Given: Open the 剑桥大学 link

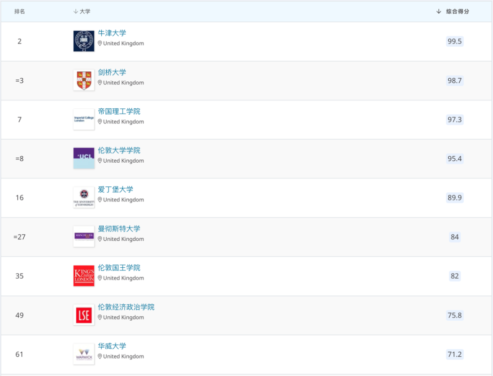Looking at the screenshot, I should [112, 73].
